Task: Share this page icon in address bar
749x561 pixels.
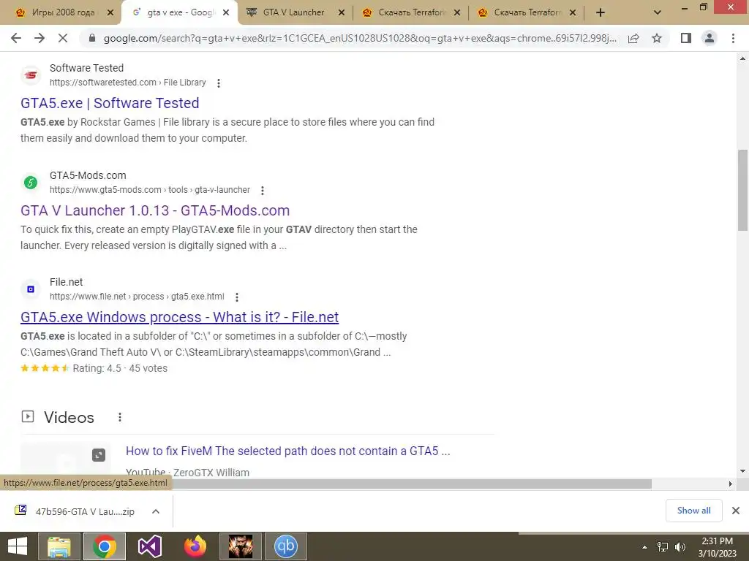Action: point(633,38)
